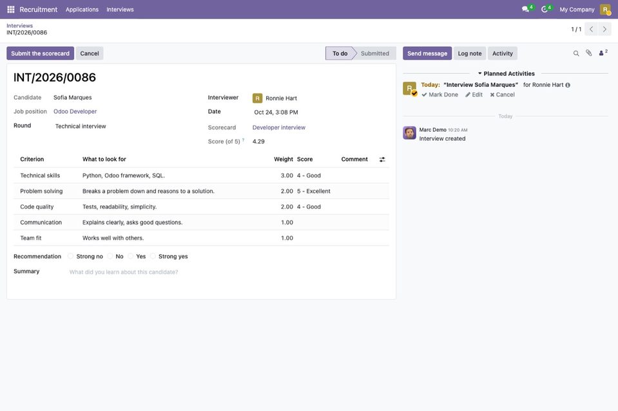Set status to Submitted
The height and width of the screenshot is (411, 618).
pos(374,53)
